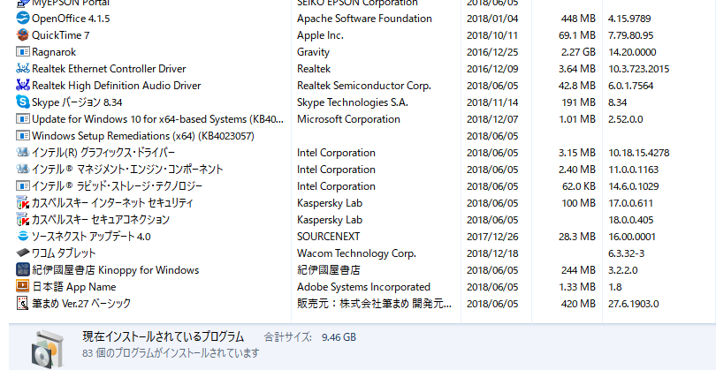Click publisher Adobe Systems Incorporated
Screen dimensions: 716x370
363,287
